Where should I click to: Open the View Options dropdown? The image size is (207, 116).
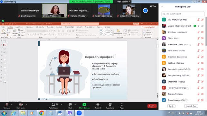pos(123,2)
